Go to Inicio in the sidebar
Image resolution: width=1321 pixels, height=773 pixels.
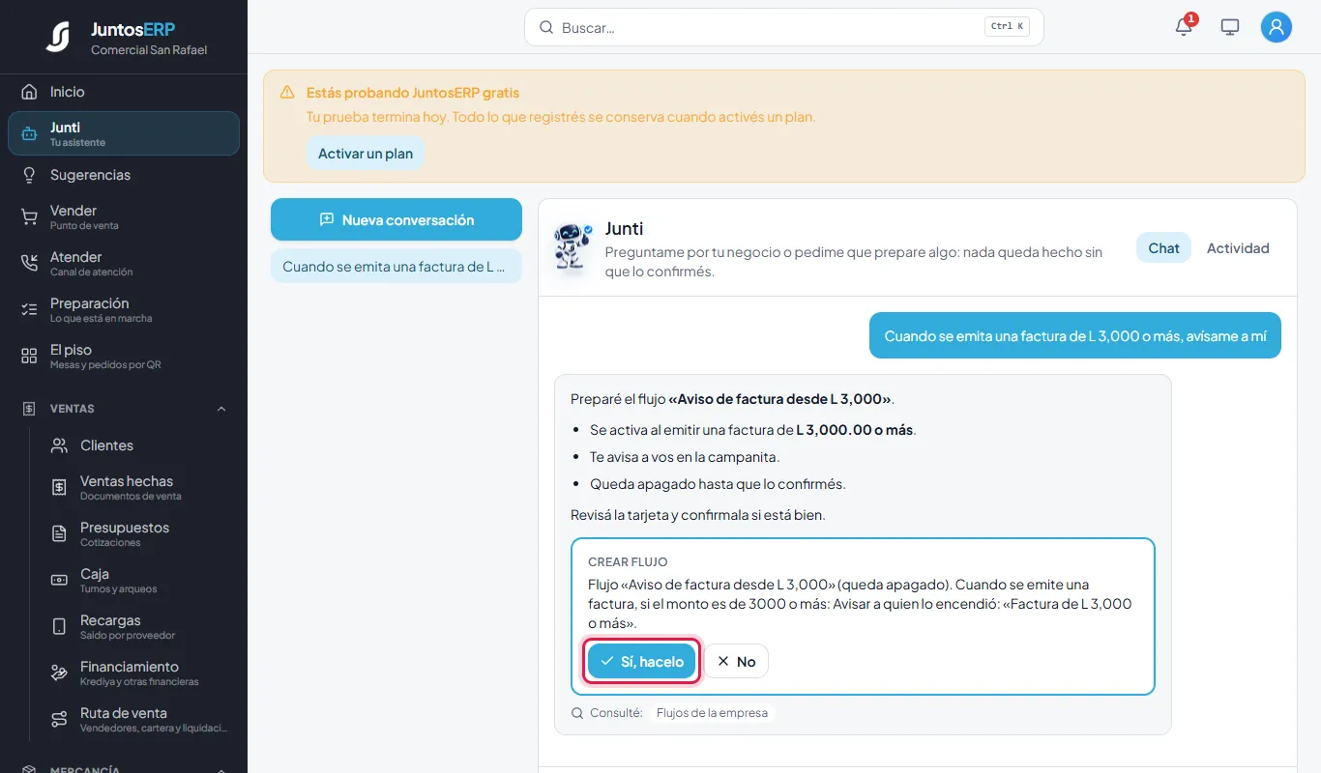point(124,92)
